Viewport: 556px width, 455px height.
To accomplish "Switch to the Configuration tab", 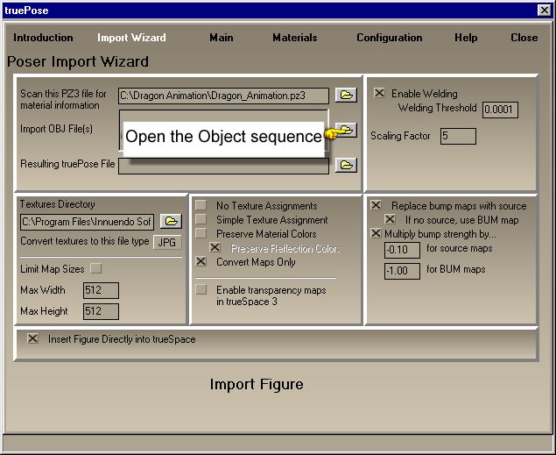I will (x=389, y=38).
